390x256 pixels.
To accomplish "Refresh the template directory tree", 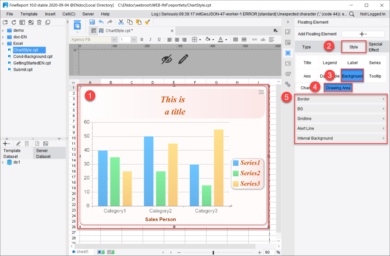I will (14, 22).
